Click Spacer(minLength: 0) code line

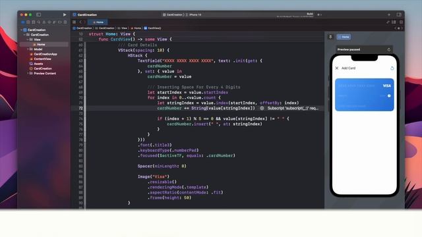pos(162,166)
